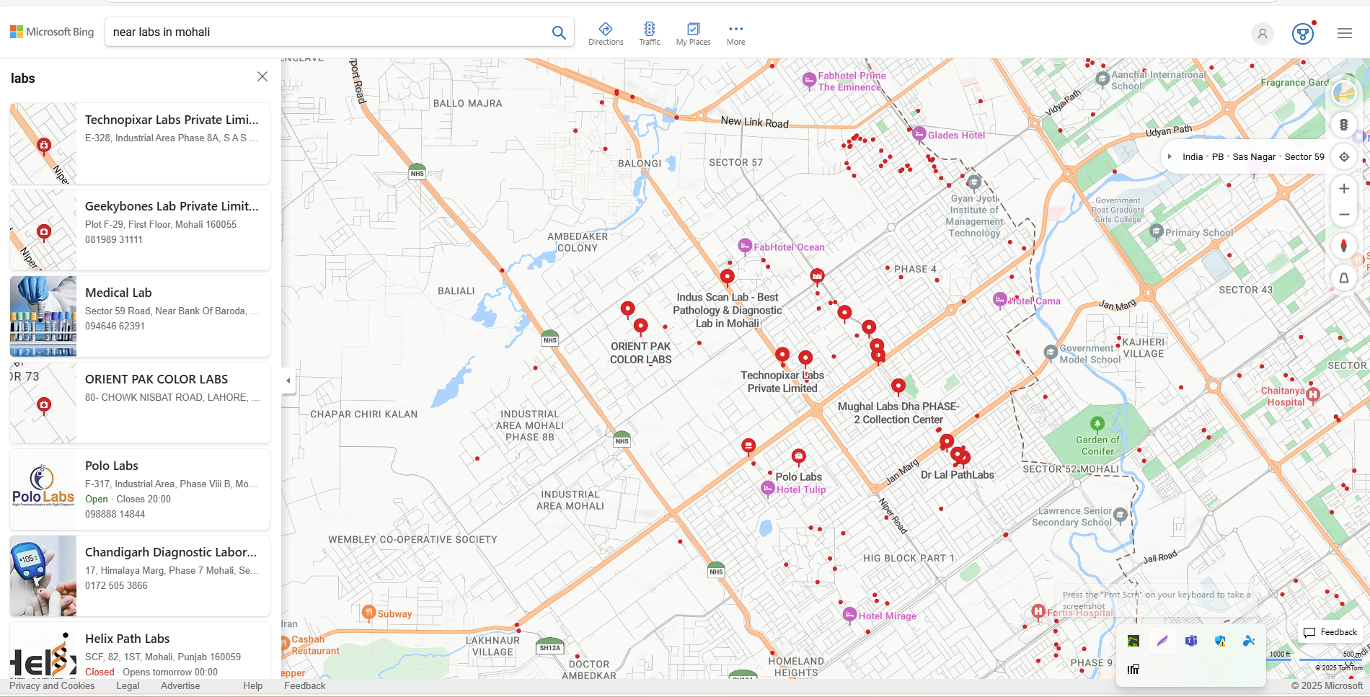
Task: Open Microsoft Teams tray icon
Action: click(1191, 641)
